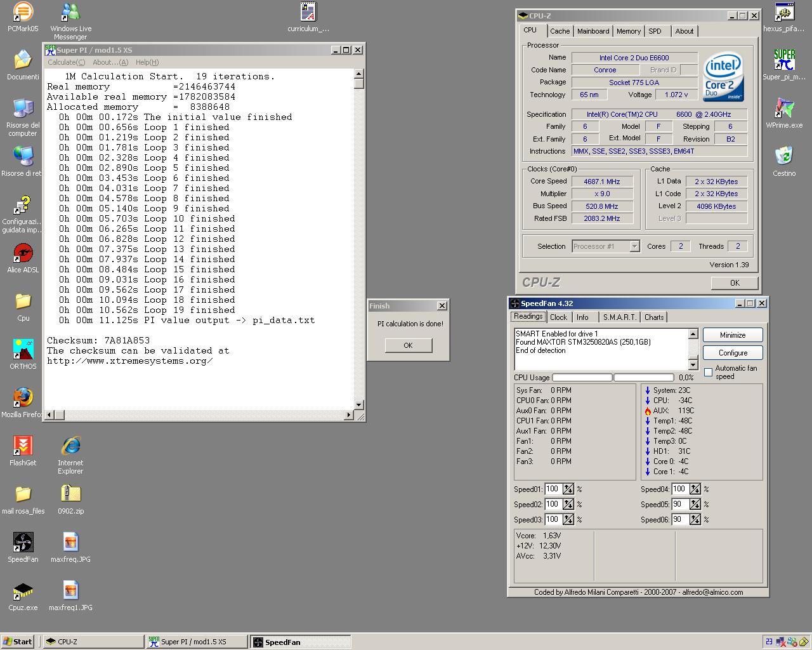
Task: Select the Cpuz.exe desktop icon
Action: click(x=23, y=595)
